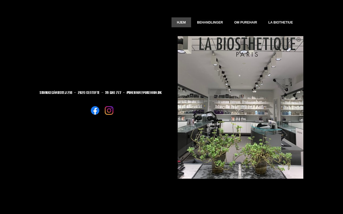The image size is (343, 214).
Task: Click the Smakkegårdsvej 219 street address
Action: tap(56, 93)
